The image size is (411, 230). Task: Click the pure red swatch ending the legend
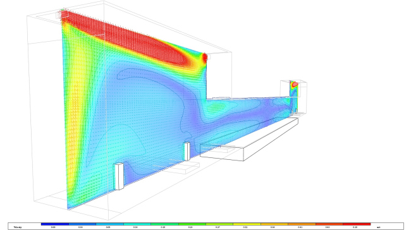(357, 224)
